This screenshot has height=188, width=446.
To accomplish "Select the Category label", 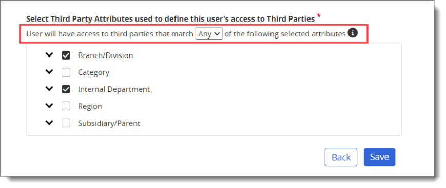I will (x=93, y=72).
